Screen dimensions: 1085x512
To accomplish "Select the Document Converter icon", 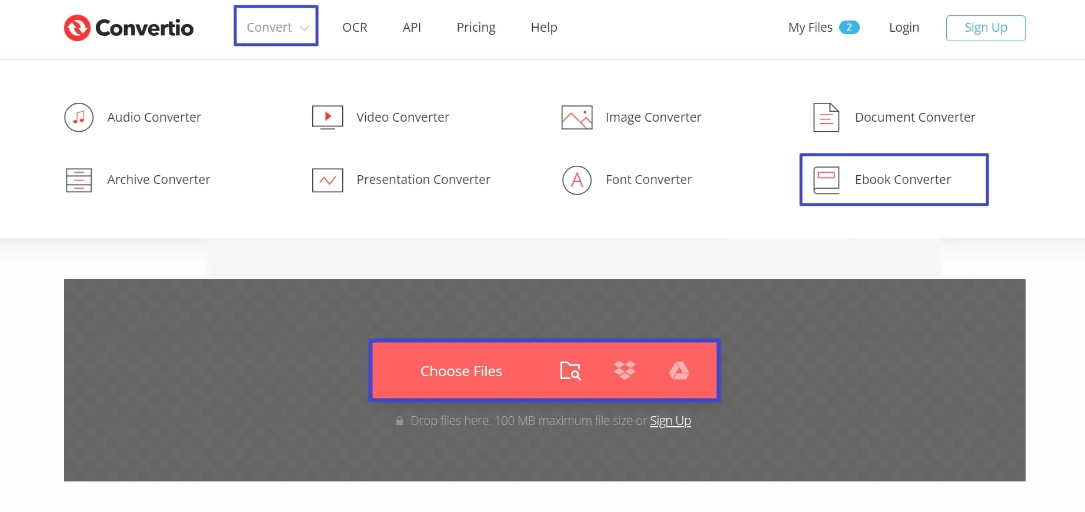I will tap(826, 117).
